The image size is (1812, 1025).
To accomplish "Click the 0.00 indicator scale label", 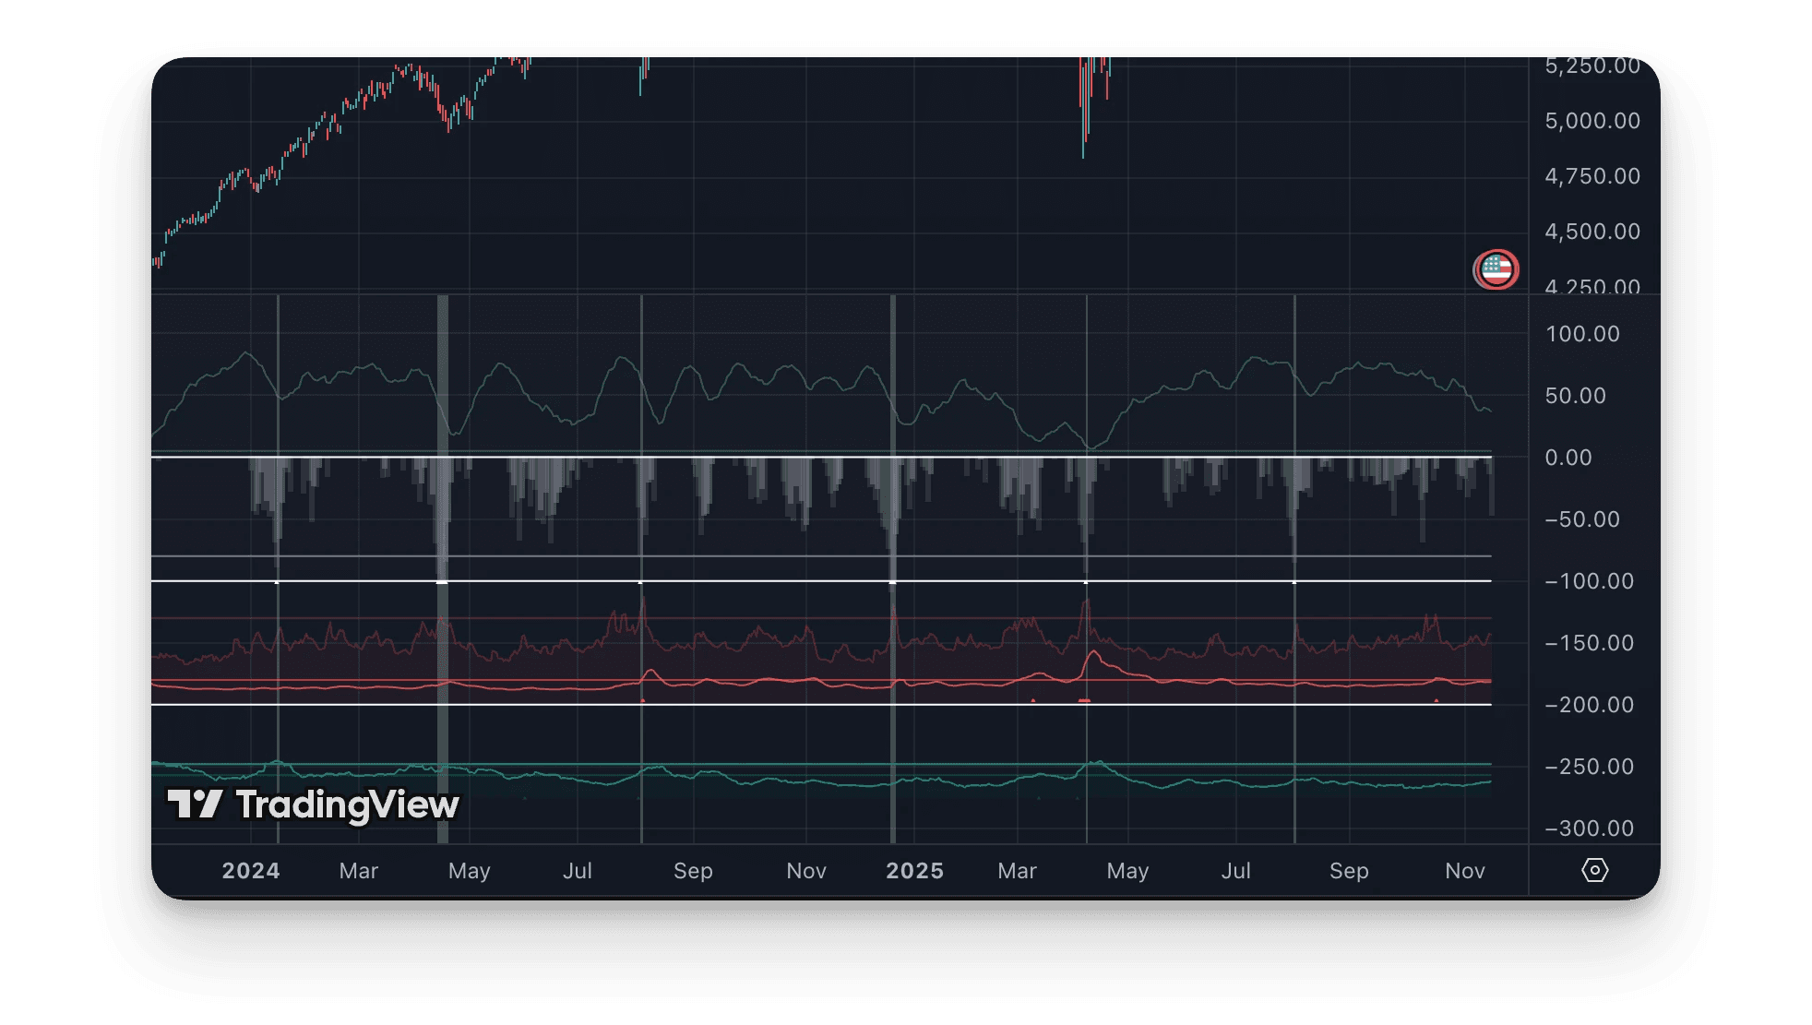I will tap(1568, 458).
